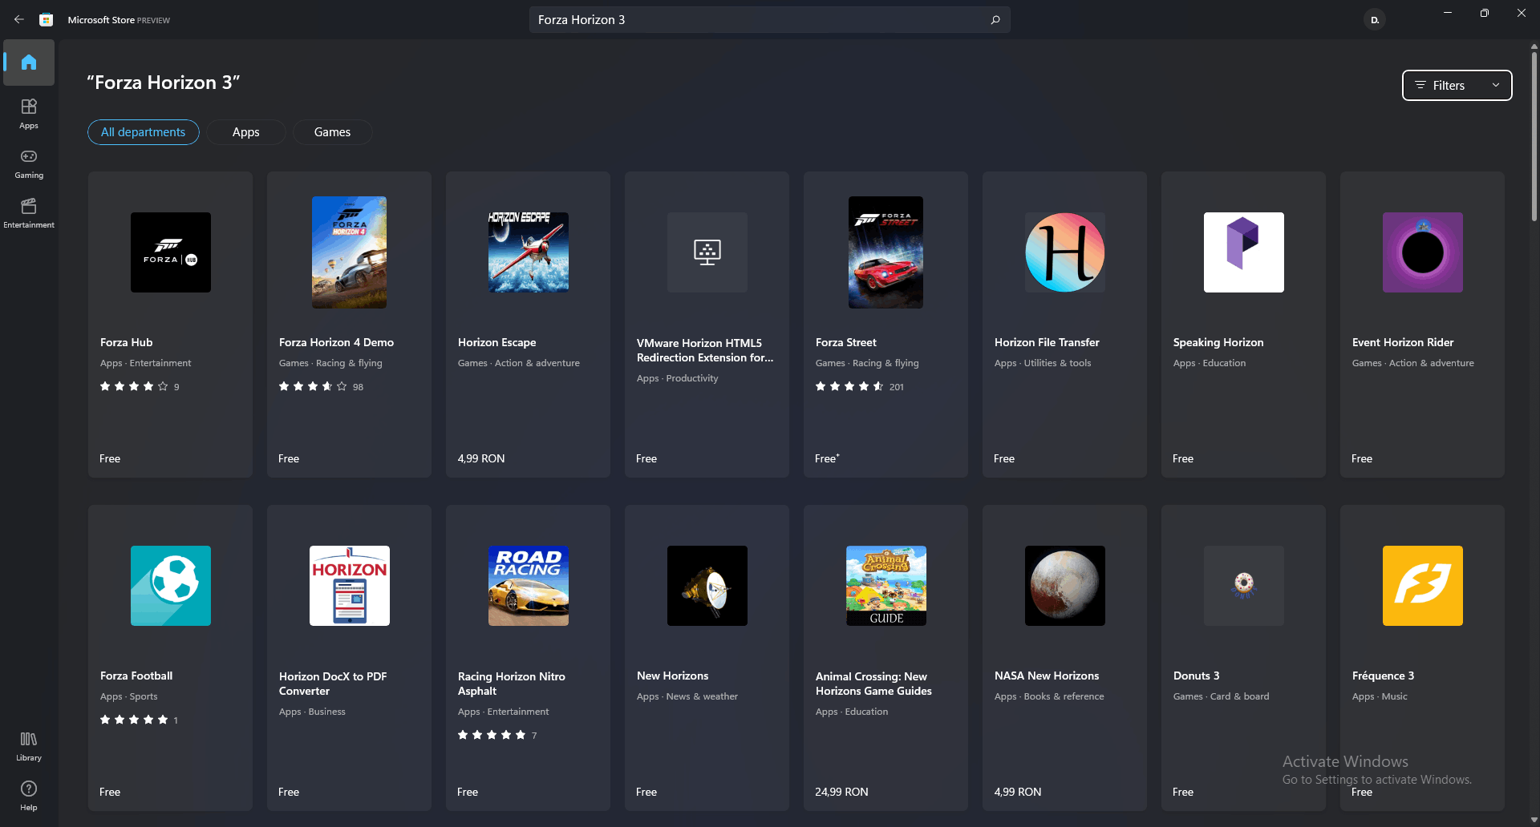1540x827 pixels.
Task: Open the Forza Football soccer ball icon
Action: (x=171, y=586)
